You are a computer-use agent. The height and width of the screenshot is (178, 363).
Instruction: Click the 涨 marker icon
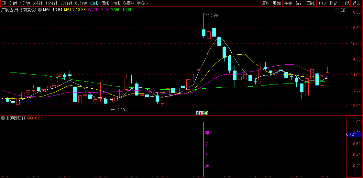coord(202,113)
